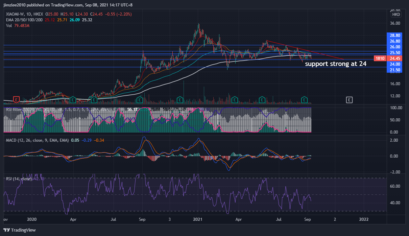Viewport: 409px width, 236px height.
Task: Click the 36.00 price axis label
Action: coord(395,23)
